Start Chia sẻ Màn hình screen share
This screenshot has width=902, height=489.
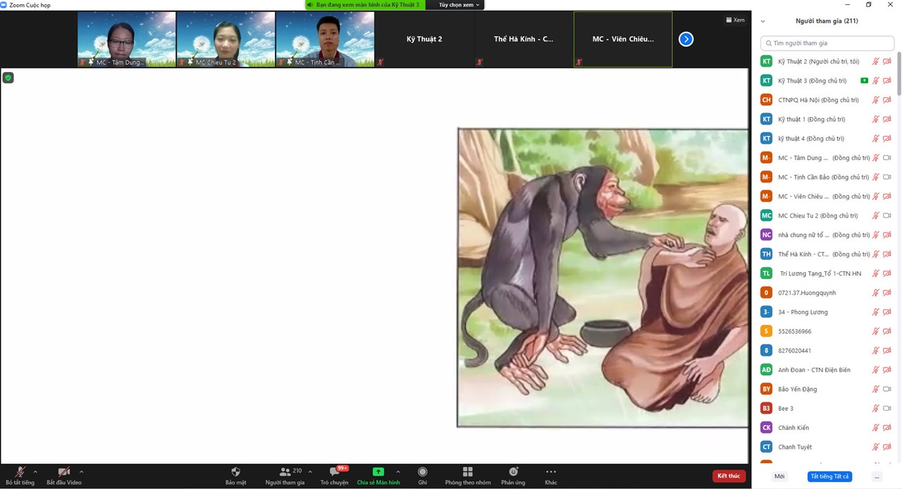tap(378, 476)
